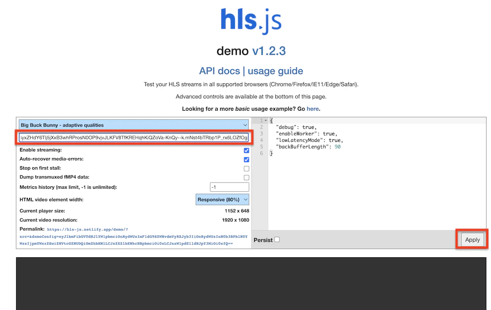Open the Permalink URL
This screenshot has height=310, width=491.
pyautogui.click(x=133, y=237)
